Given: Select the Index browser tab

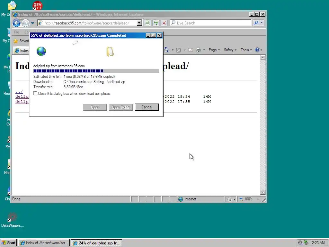Looking at the screenshot, I should [x=22, y=50].
